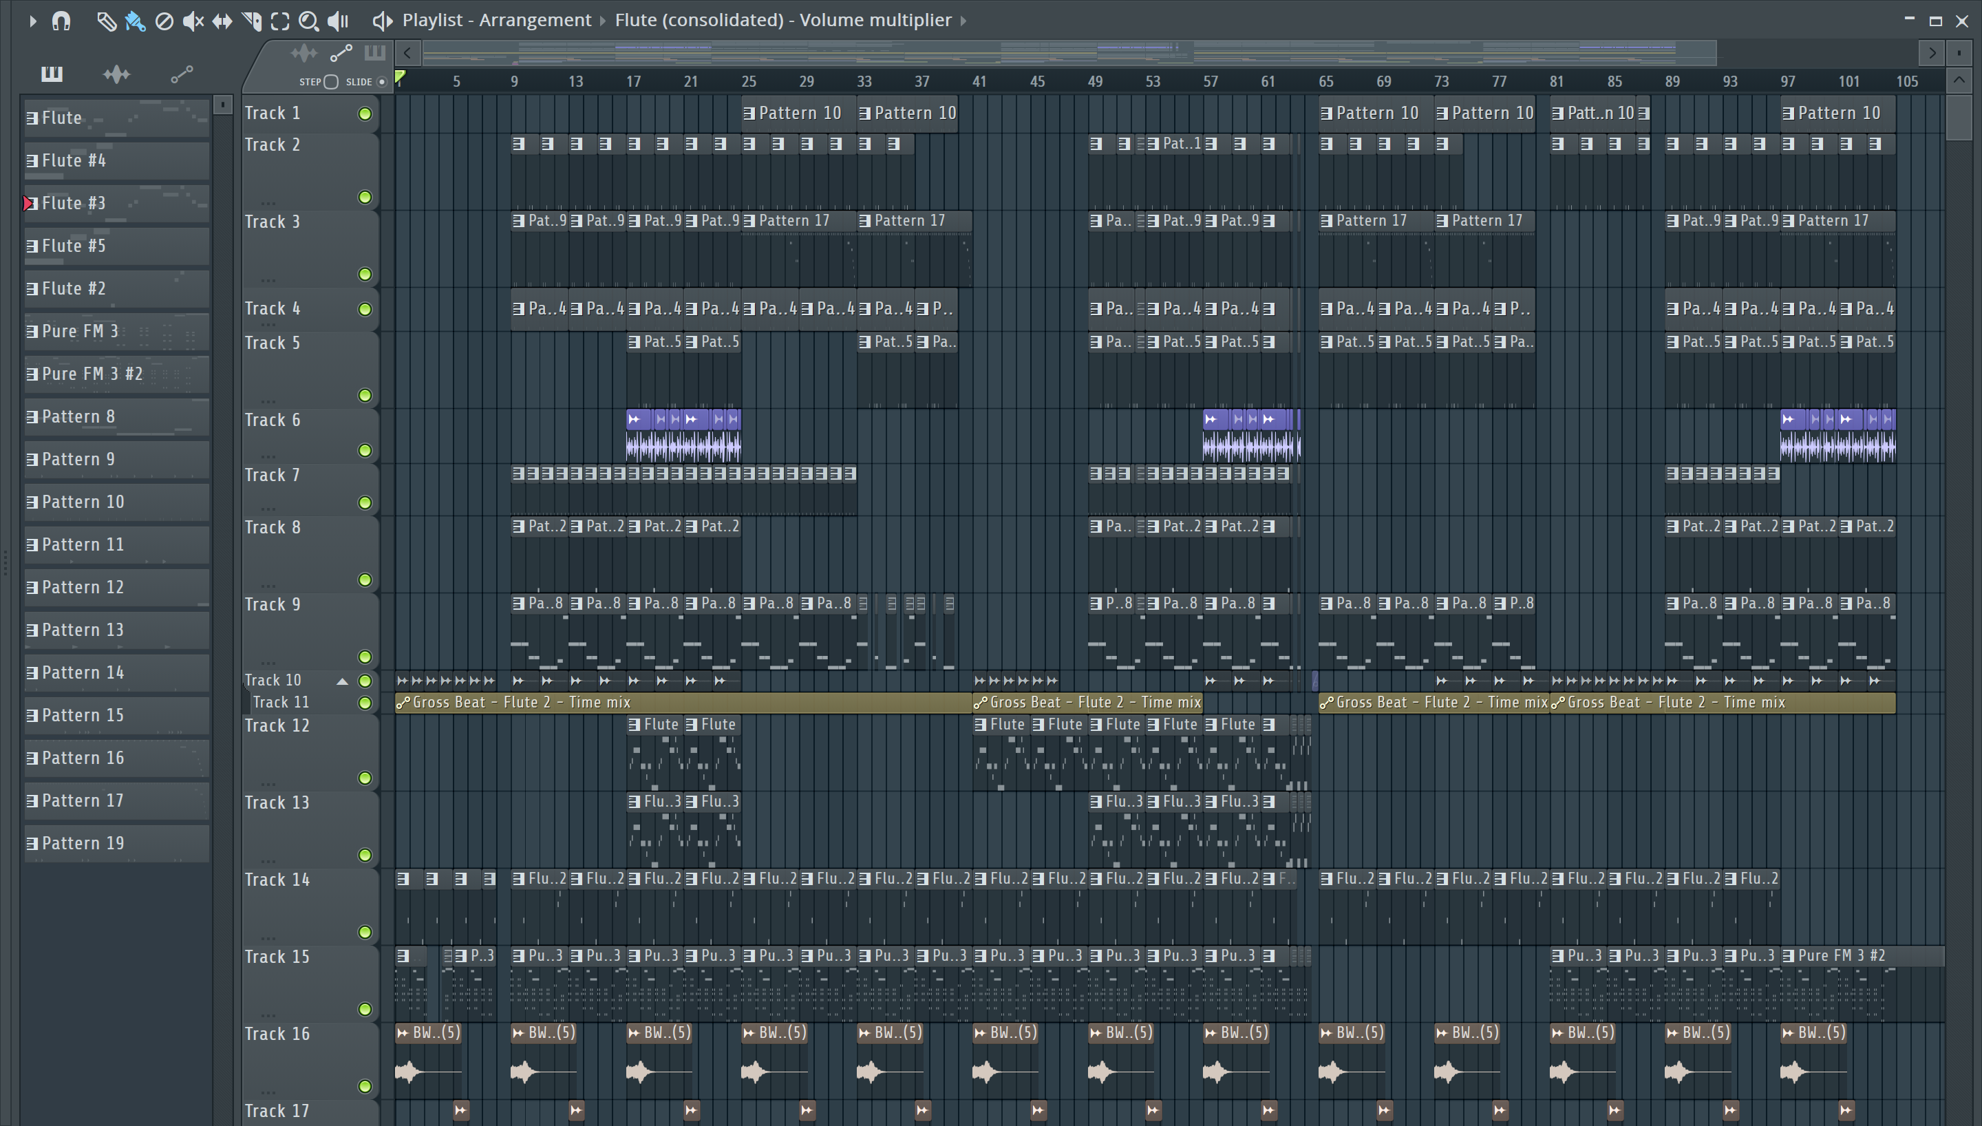Select Pattern 19 in picker list
The image size is (1982, 1126).
(x=117, y=843)
